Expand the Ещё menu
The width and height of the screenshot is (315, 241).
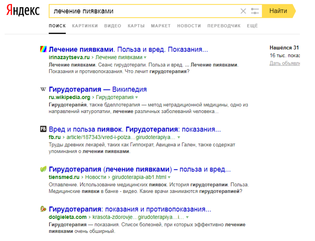coord(252,26)
